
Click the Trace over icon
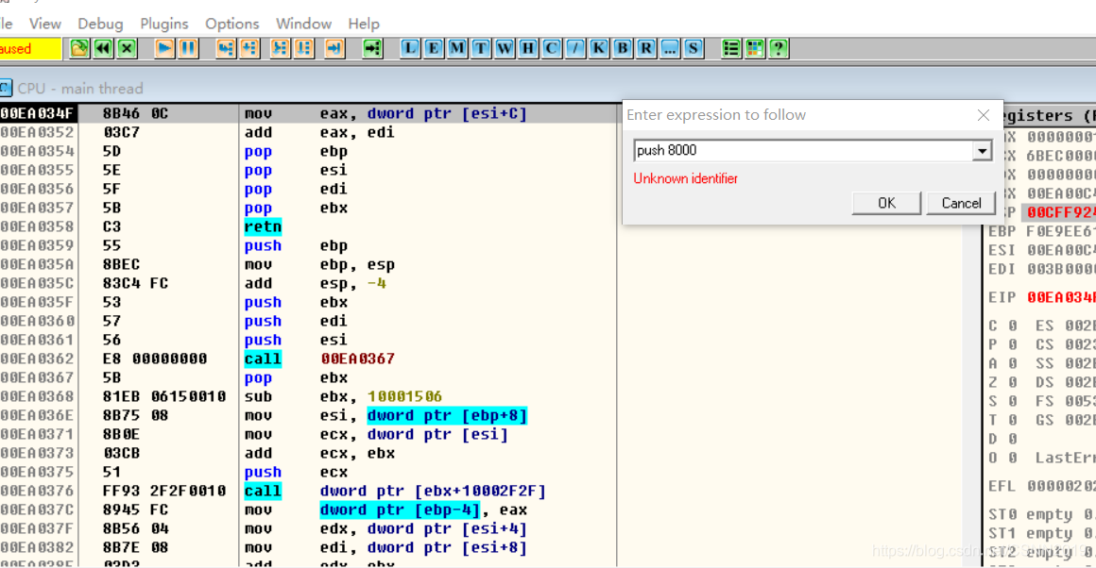[304, 49]
